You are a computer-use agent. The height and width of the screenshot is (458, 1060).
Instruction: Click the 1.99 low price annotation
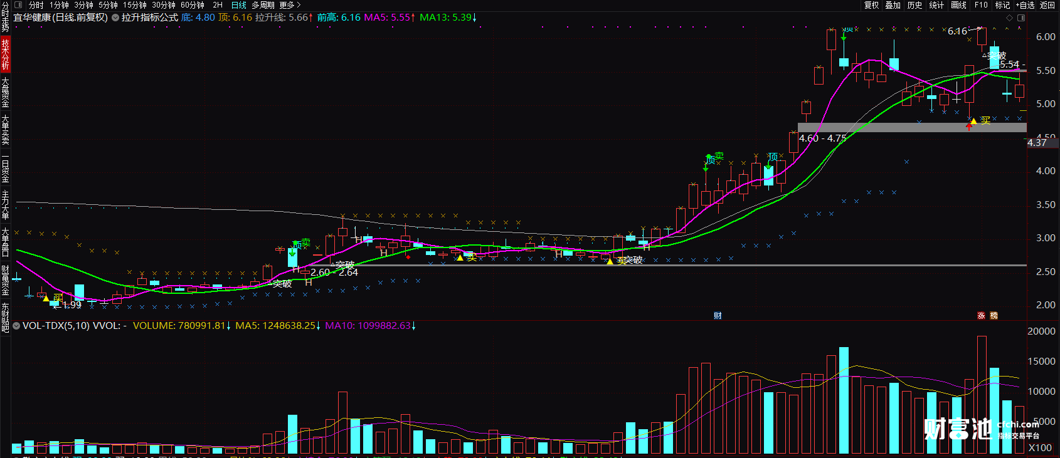[x=72, y=305]
